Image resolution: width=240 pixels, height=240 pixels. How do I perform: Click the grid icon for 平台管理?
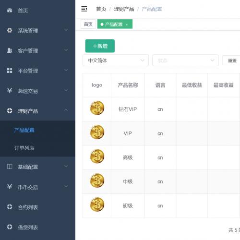point(10,71)
